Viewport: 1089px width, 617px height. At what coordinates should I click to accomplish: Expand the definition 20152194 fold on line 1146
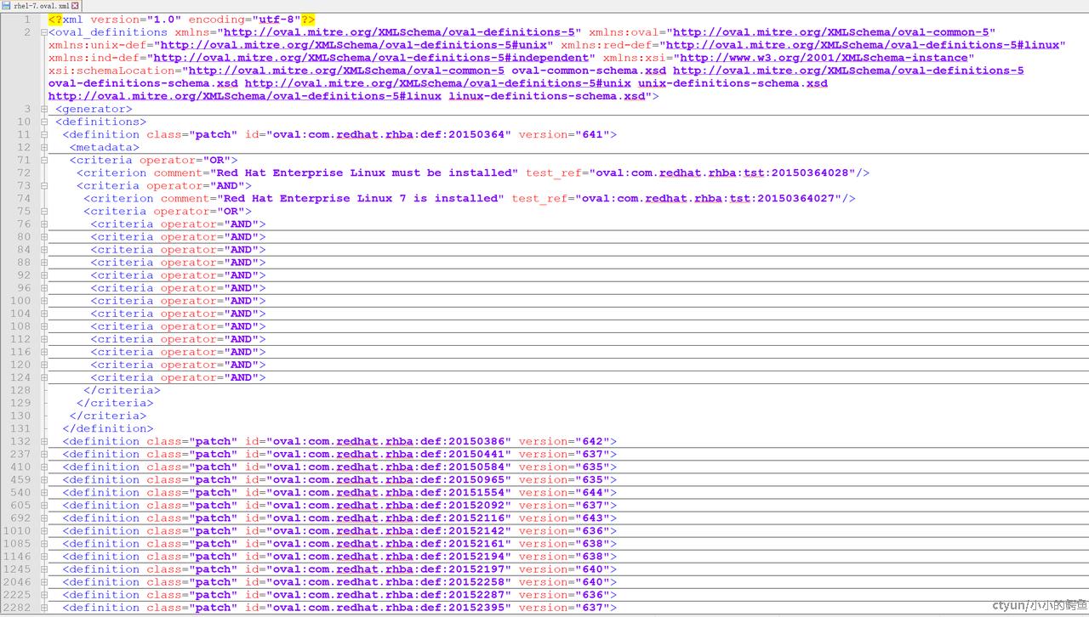44,557
